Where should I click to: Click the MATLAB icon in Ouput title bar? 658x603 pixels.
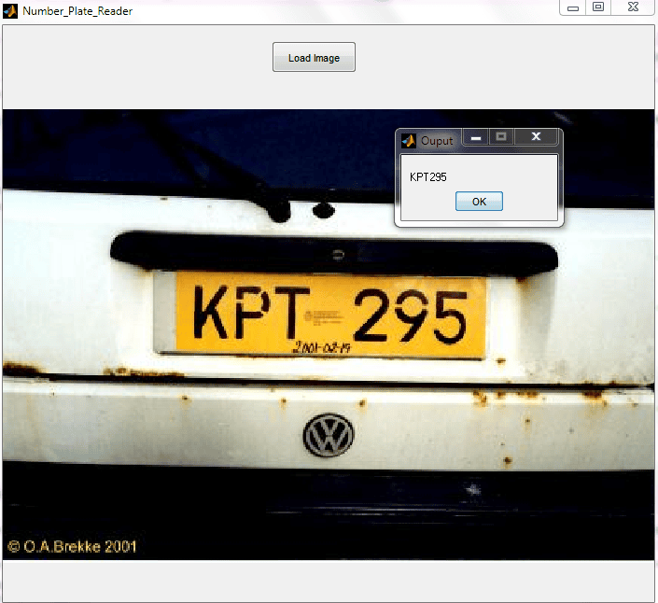point(408,141)
